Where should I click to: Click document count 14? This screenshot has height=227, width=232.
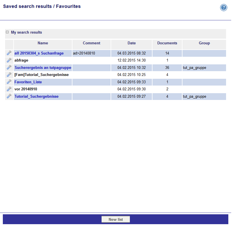[167, 53]
